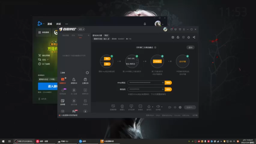This screenshot has height=144, width=256.
Task: Add a new scene with plus icon
Action: 89,35
